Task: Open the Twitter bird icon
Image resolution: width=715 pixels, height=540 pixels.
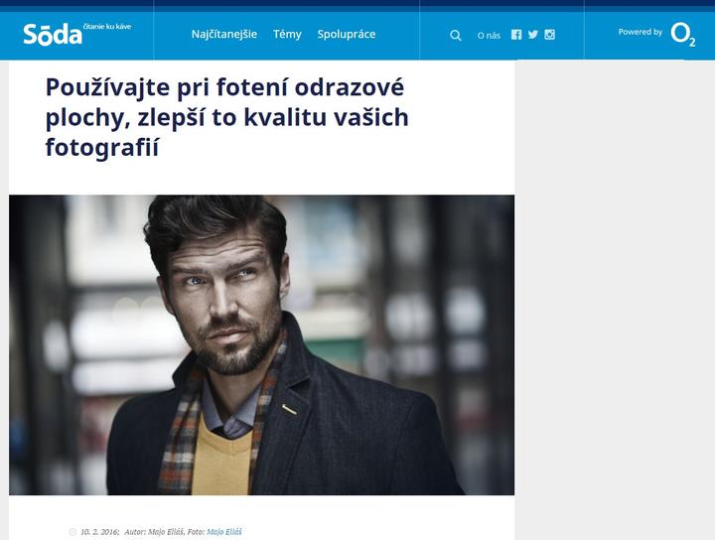Action: point(532,35)
